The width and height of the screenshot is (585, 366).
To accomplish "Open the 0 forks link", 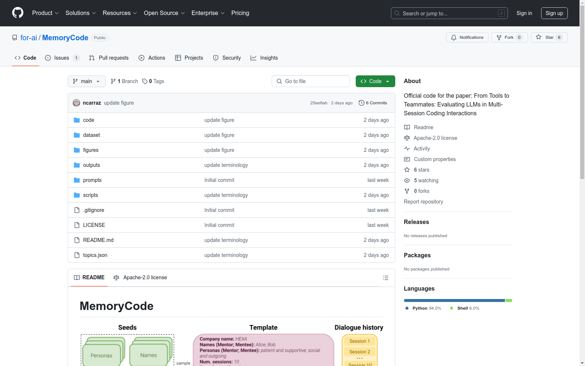I will (422, 191).
